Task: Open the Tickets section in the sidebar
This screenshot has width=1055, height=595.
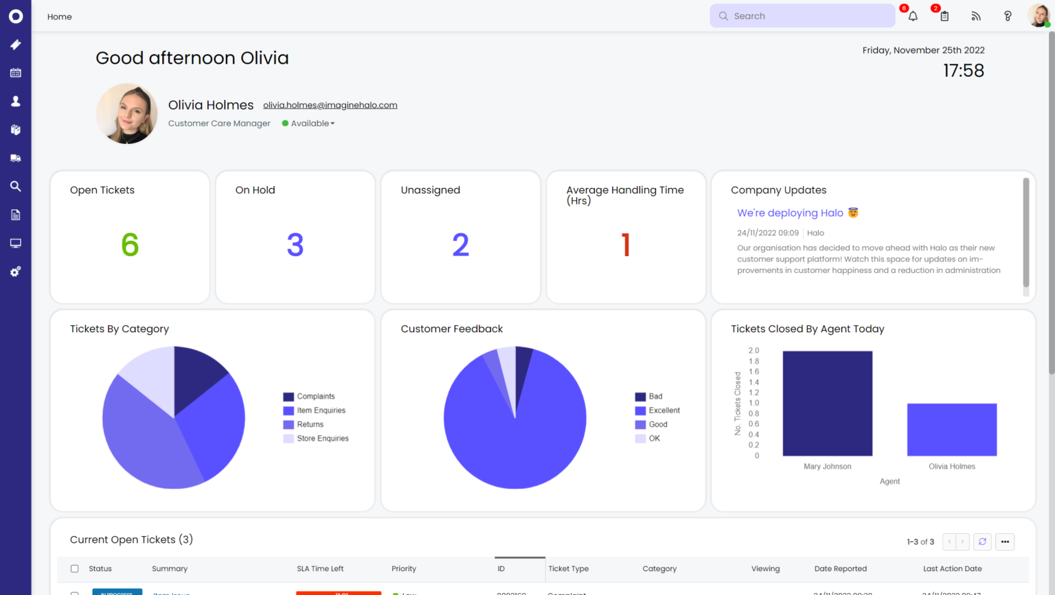Action: click(16, 45)
